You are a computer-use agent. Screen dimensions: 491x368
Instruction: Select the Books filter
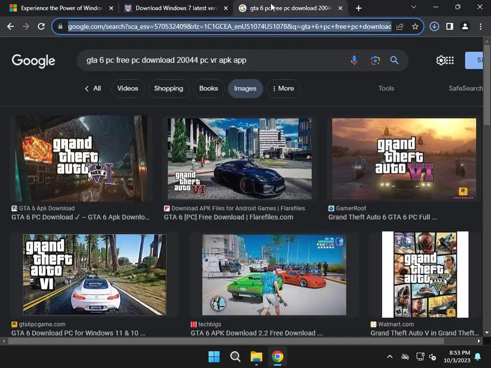coord(209,89)
